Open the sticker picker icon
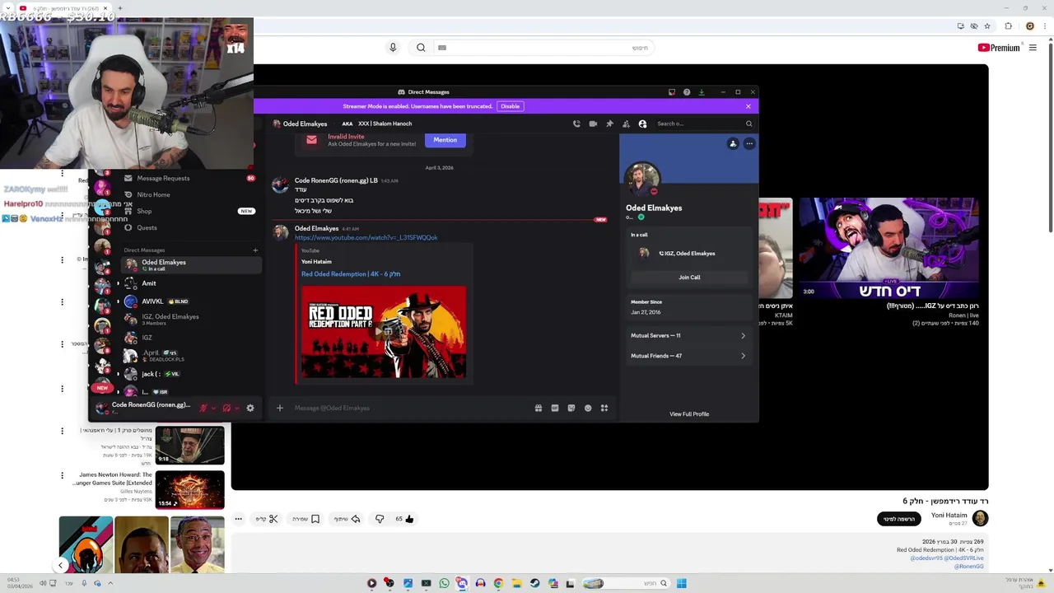Screen dimensions: 1054x593 pos(571,408)
